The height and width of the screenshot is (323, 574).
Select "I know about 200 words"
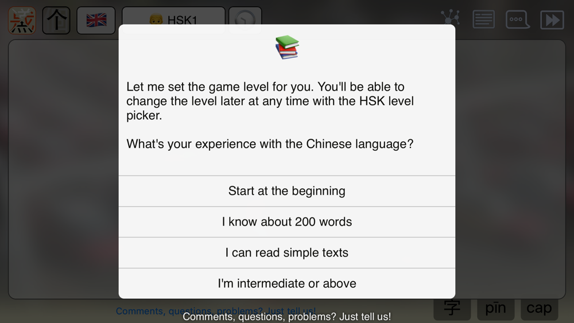pyautogui.click(x=287, y=222)
